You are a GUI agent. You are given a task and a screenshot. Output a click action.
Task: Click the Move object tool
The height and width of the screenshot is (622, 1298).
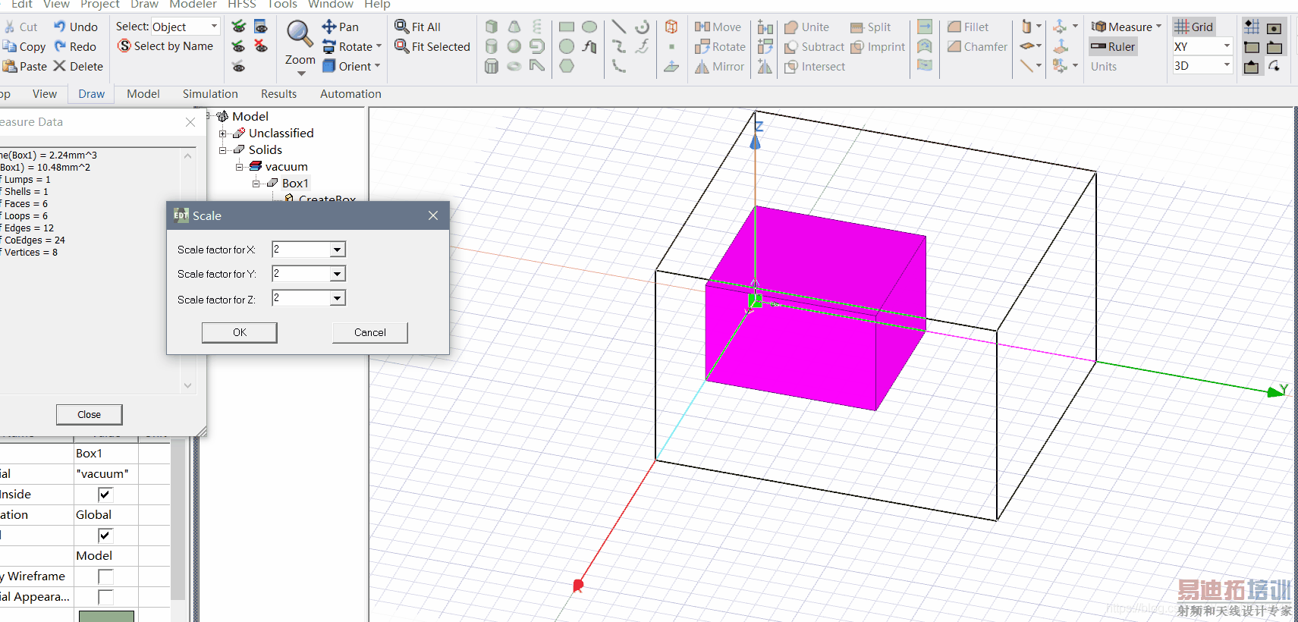point(702,27)
